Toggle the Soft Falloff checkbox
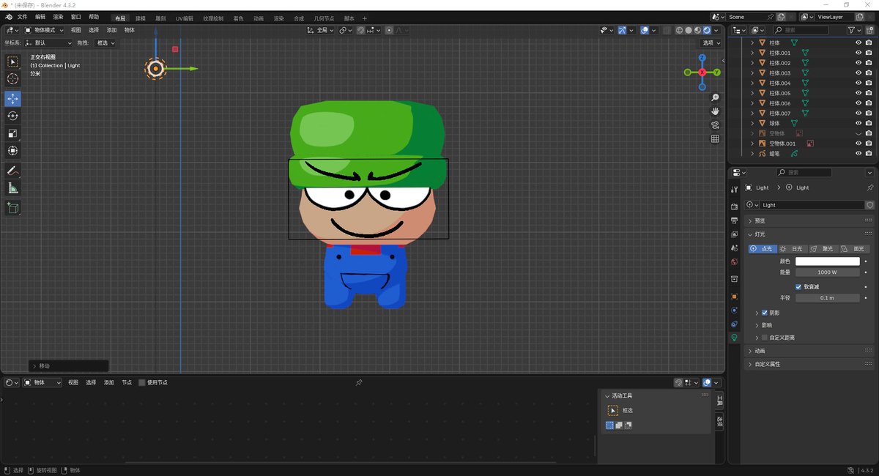The image size is (879, 476). point(798,286)
